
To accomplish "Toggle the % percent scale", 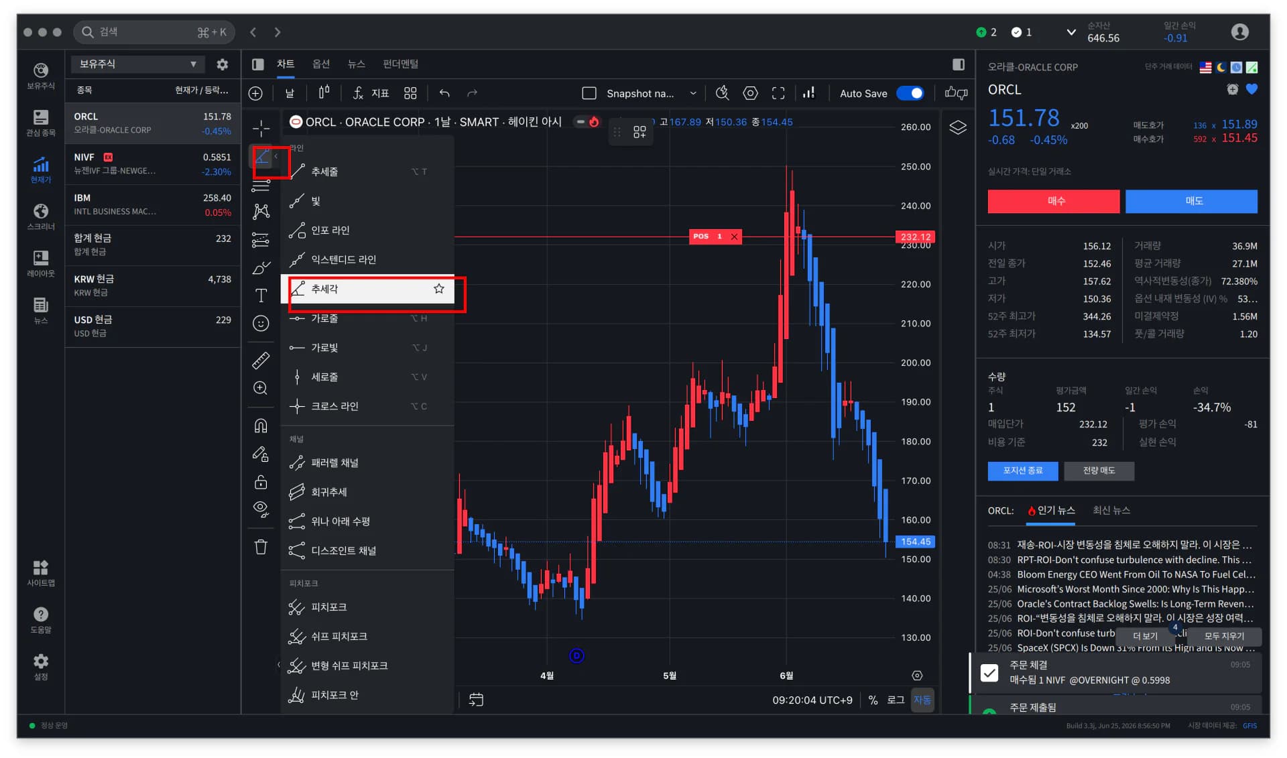I will [x=873, y=700].
